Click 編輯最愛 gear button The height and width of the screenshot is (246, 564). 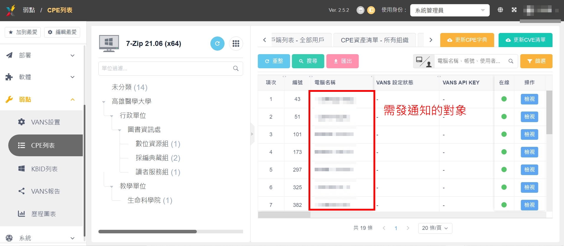(x=62, y=32)
